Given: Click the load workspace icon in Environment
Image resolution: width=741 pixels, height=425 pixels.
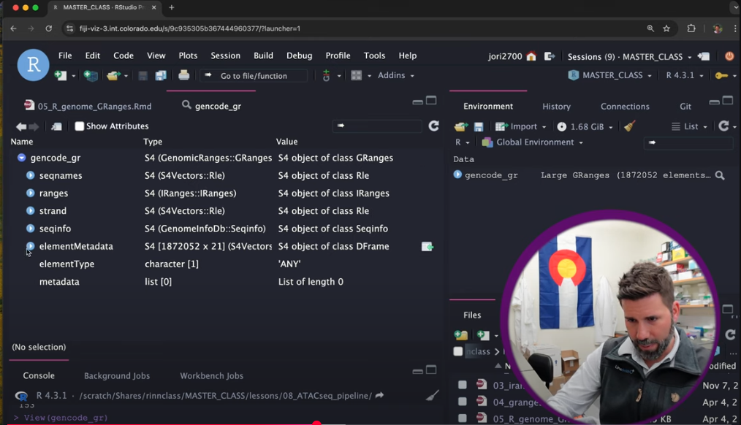Looking at the screenshot, I should point(461,126).
